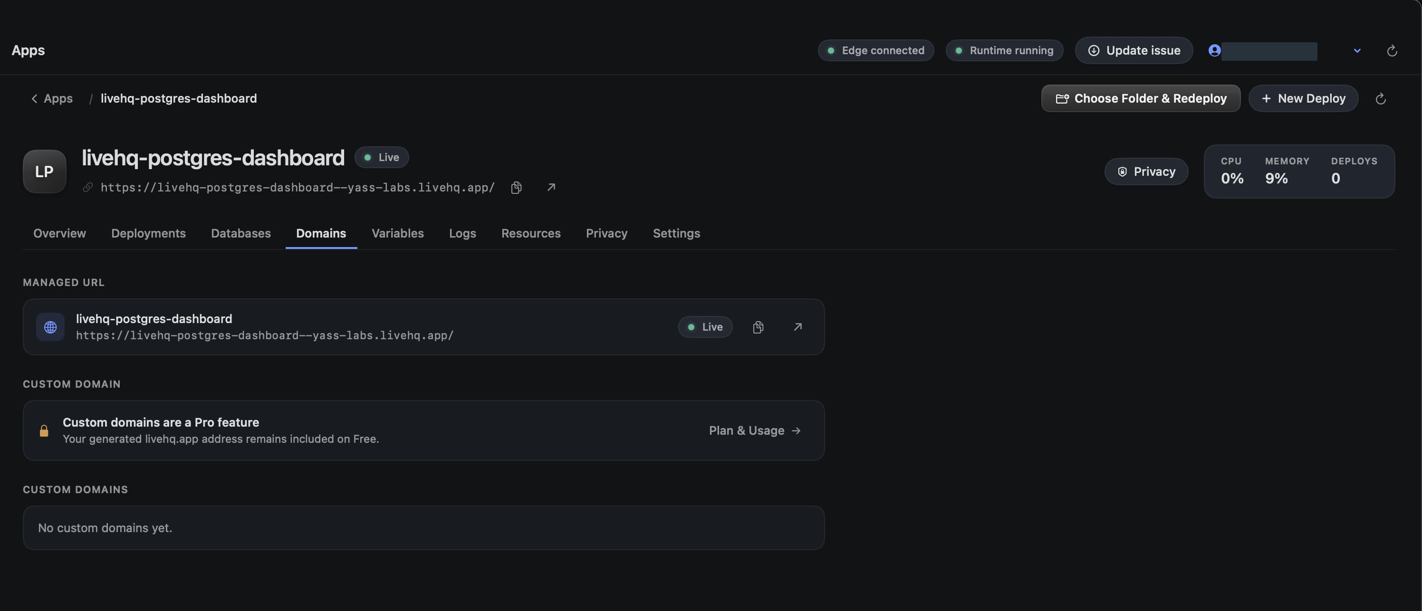Viewport: 1422px width, 611px height.
Task: Click the Edge connected status pill
Action: pos(876,51)
